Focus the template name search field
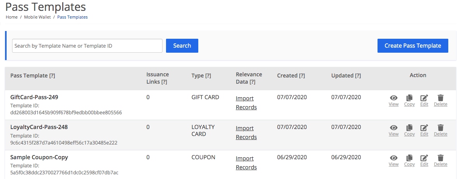 87,46
